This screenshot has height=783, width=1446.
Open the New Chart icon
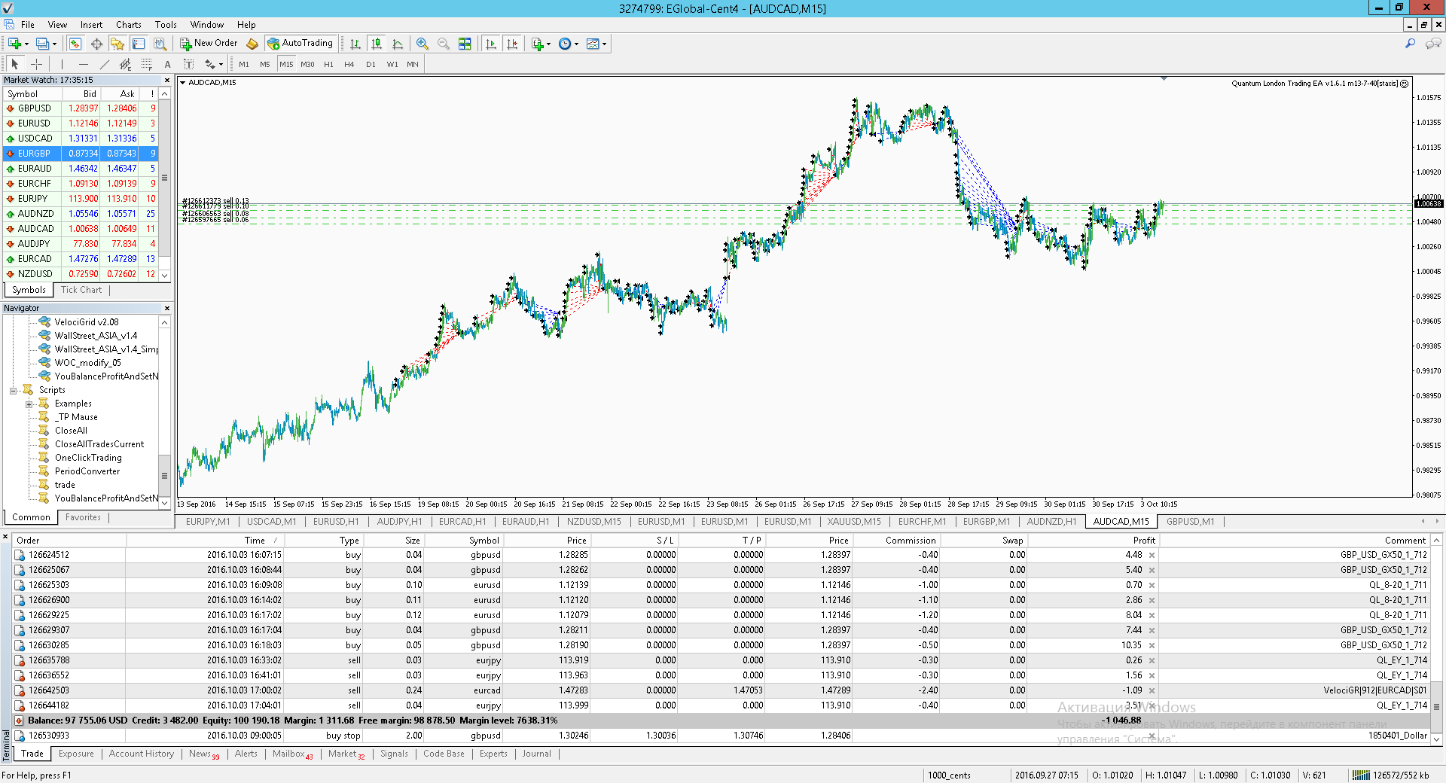(x=14, y=44)
